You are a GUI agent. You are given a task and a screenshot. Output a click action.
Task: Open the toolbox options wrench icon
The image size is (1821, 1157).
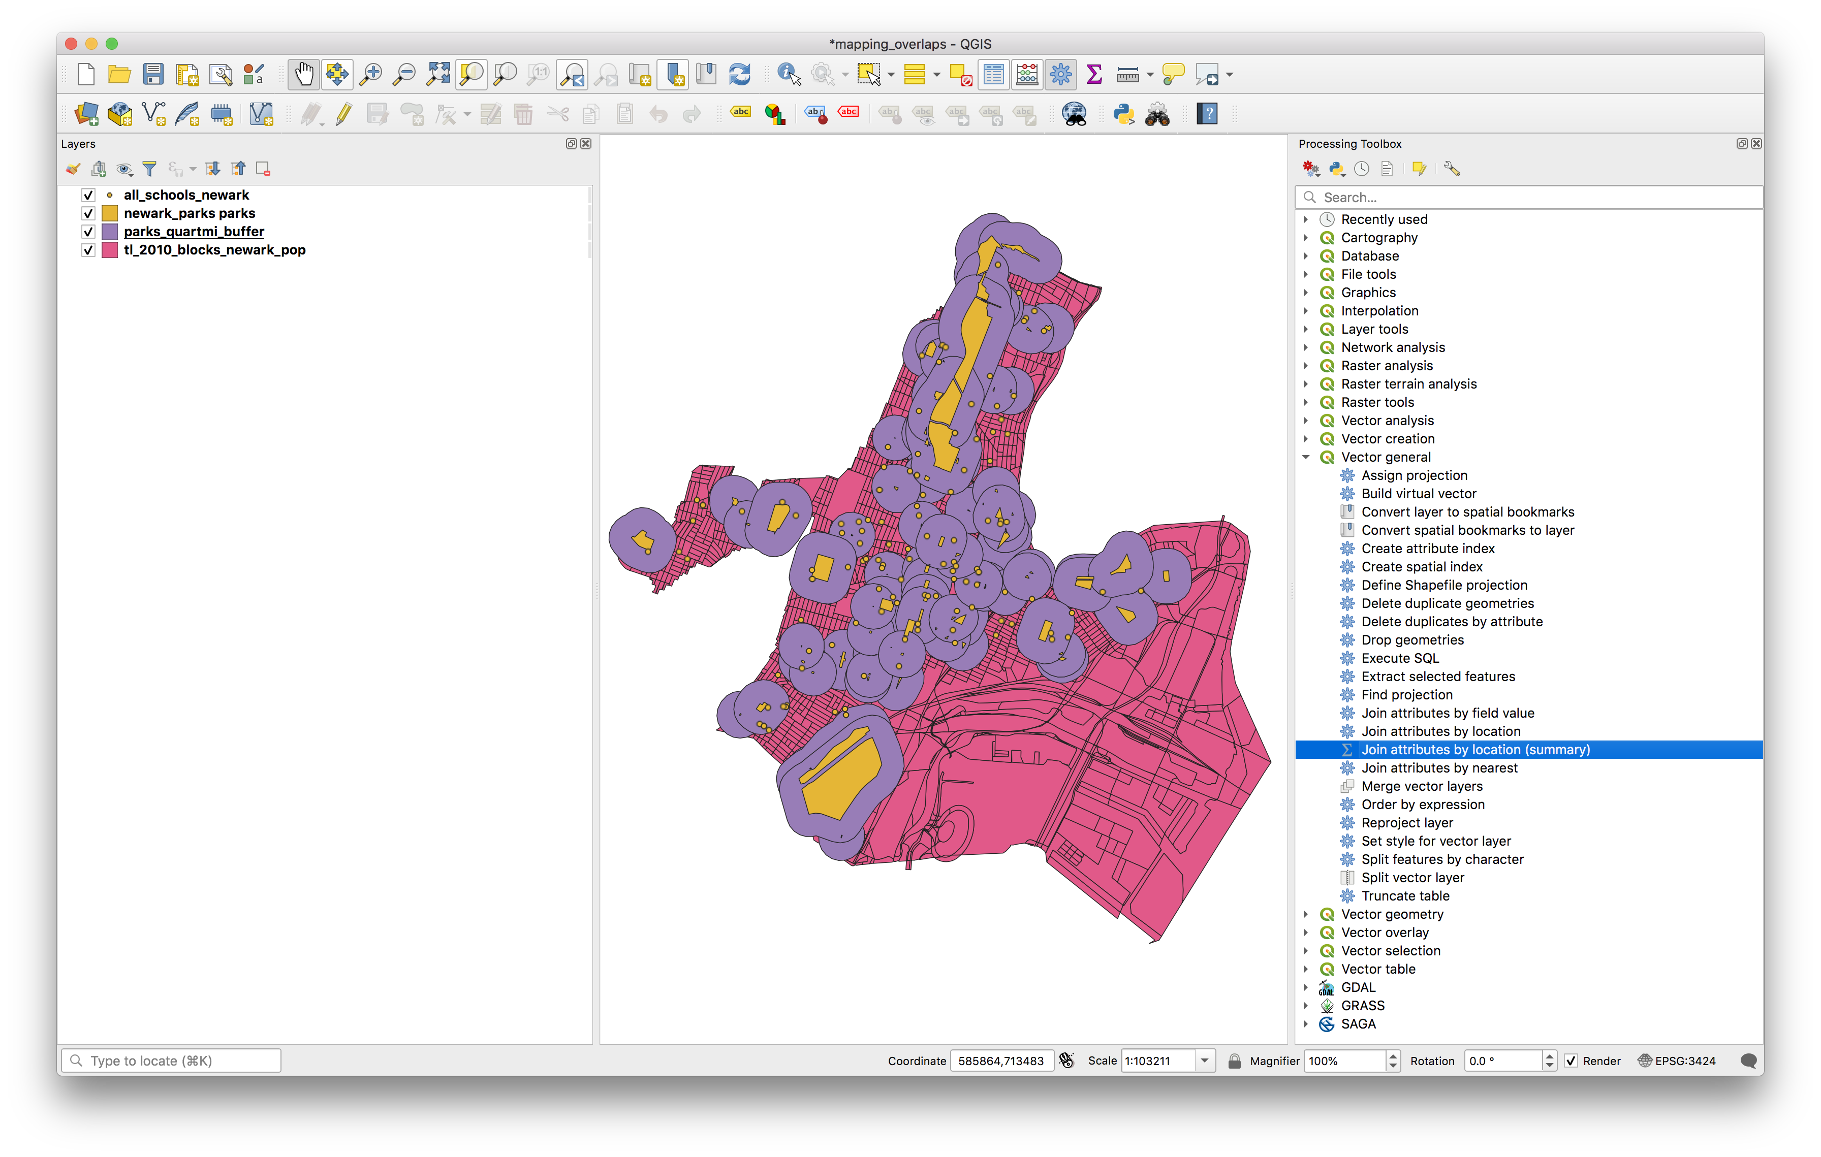pos(1451,169)
